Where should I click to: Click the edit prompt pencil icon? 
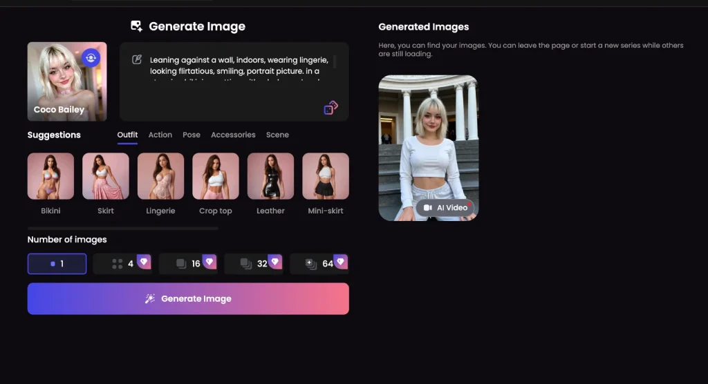tap(137, 59)
